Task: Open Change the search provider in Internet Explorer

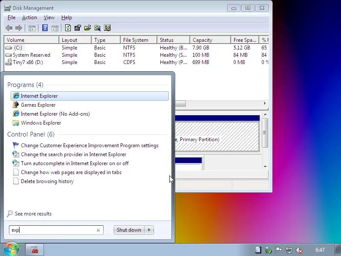Action: (90, 154)
